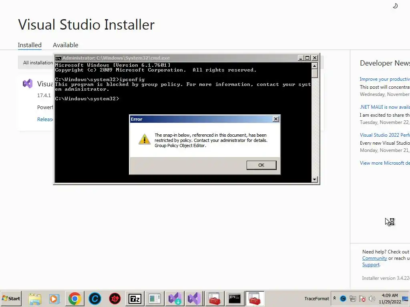Open the Release notes link
The image size is (410, 307).
tap(45, 119)
